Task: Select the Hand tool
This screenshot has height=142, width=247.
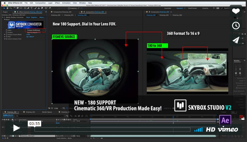Action: (x=7, y=8)
